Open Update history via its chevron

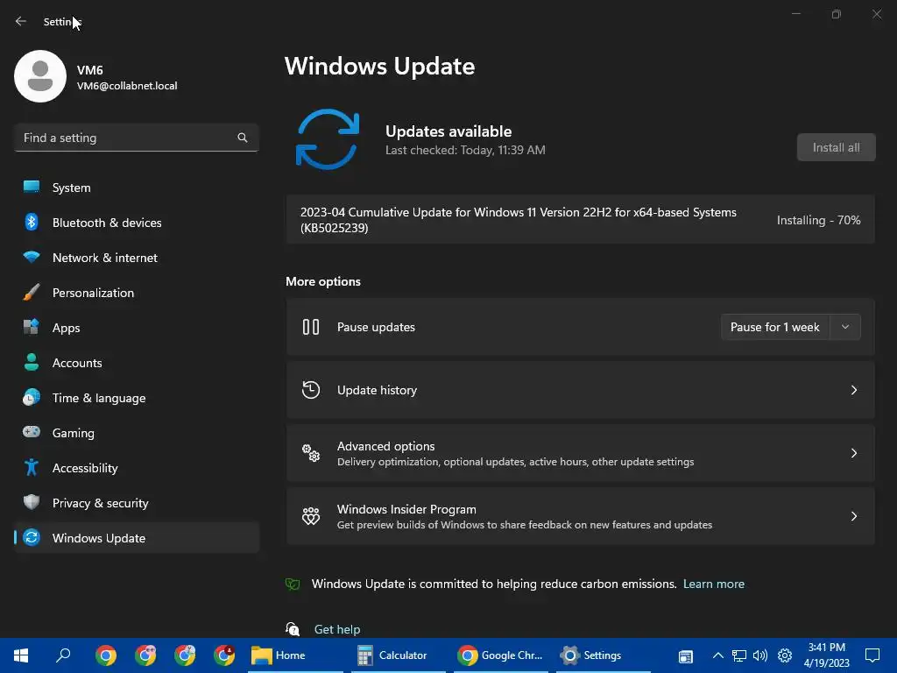coord(853,390)
